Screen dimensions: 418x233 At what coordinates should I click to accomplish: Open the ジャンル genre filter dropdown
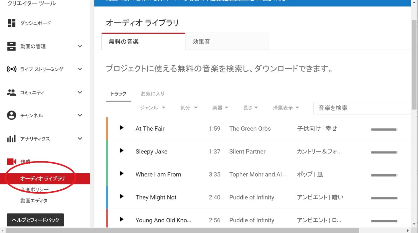[x=153, y=108]
